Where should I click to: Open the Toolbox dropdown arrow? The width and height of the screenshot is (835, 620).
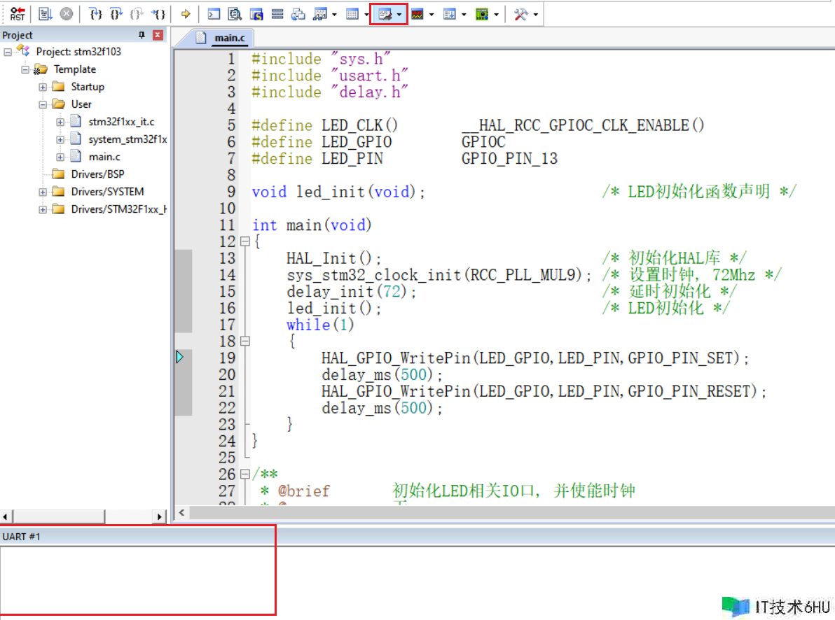tap(536, 14)
